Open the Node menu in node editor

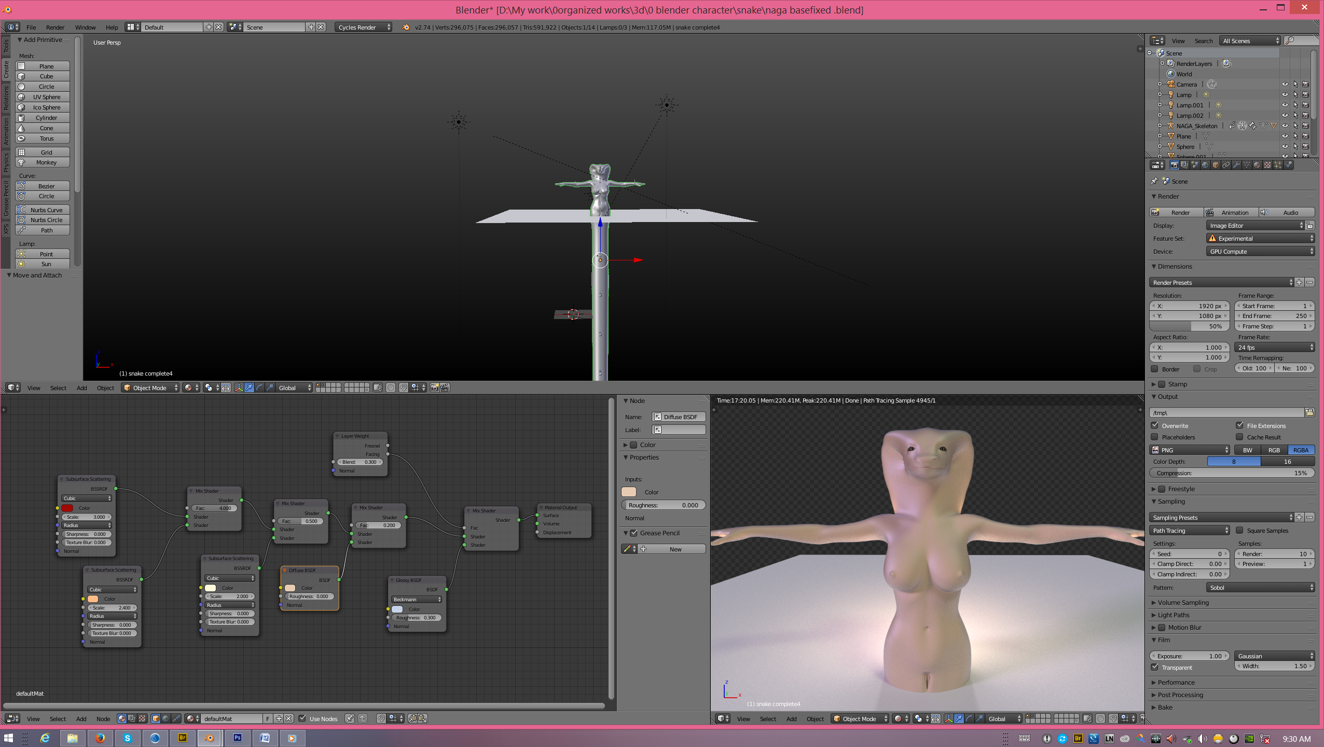[x=103, y=718]
